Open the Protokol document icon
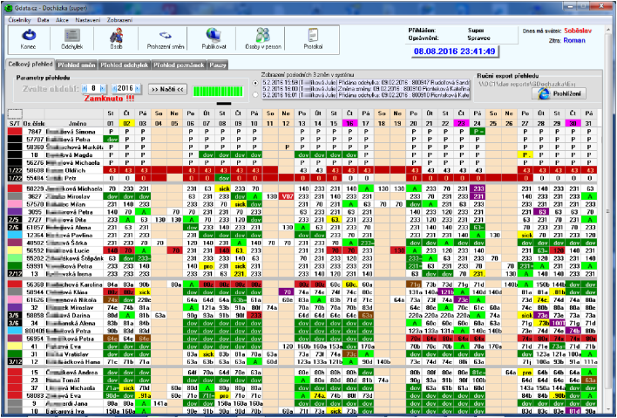Viewport: 617px width, 418px height. tap(313, 35)
